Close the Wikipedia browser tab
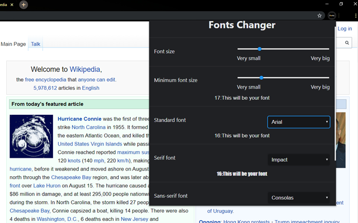Viewport: 358px width, 223px height. click(x=12, y=4)
